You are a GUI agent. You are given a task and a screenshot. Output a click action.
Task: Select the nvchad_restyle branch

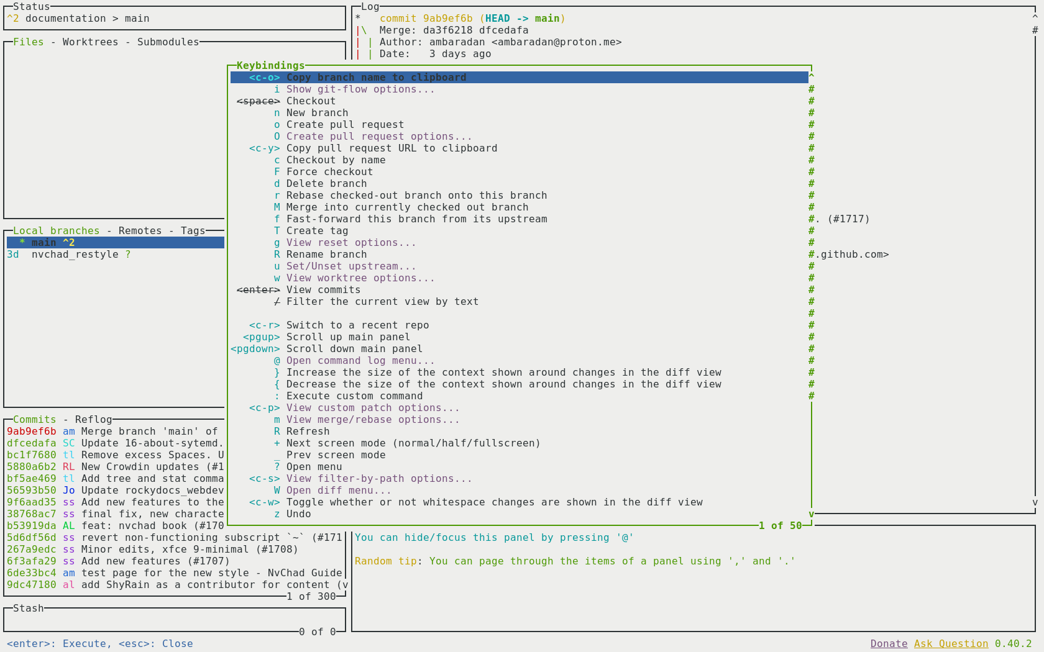pos(75,255)
